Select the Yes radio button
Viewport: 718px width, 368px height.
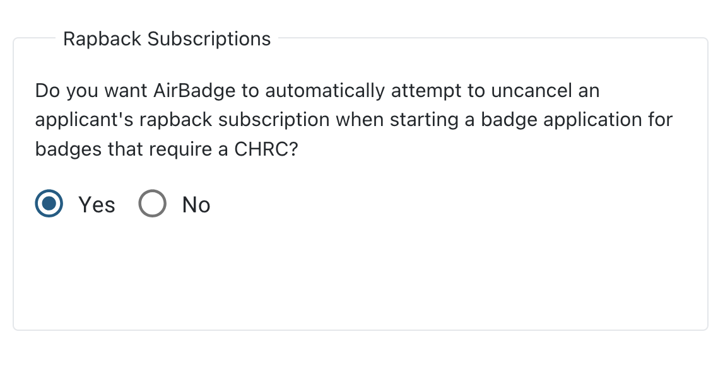49,204
